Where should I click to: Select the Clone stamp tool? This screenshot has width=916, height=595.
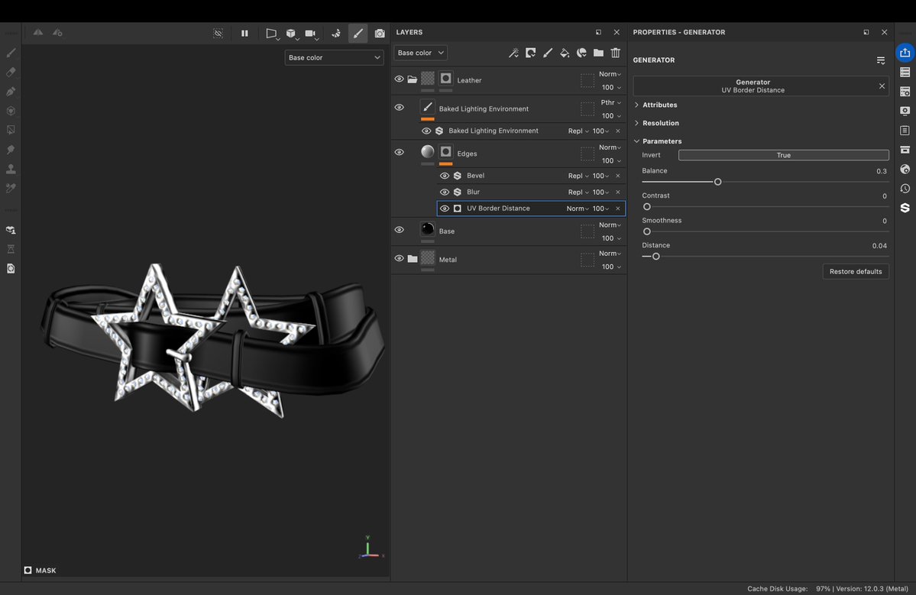(11, 169)
